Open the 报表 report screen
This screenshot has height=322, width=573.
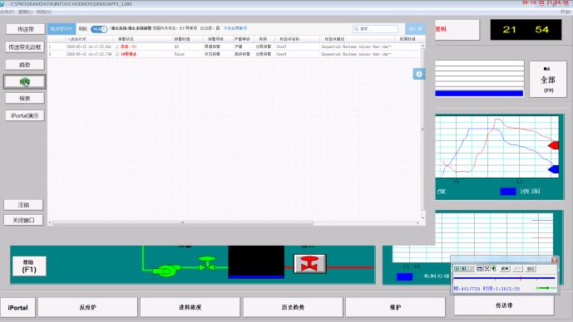[25, 98]
